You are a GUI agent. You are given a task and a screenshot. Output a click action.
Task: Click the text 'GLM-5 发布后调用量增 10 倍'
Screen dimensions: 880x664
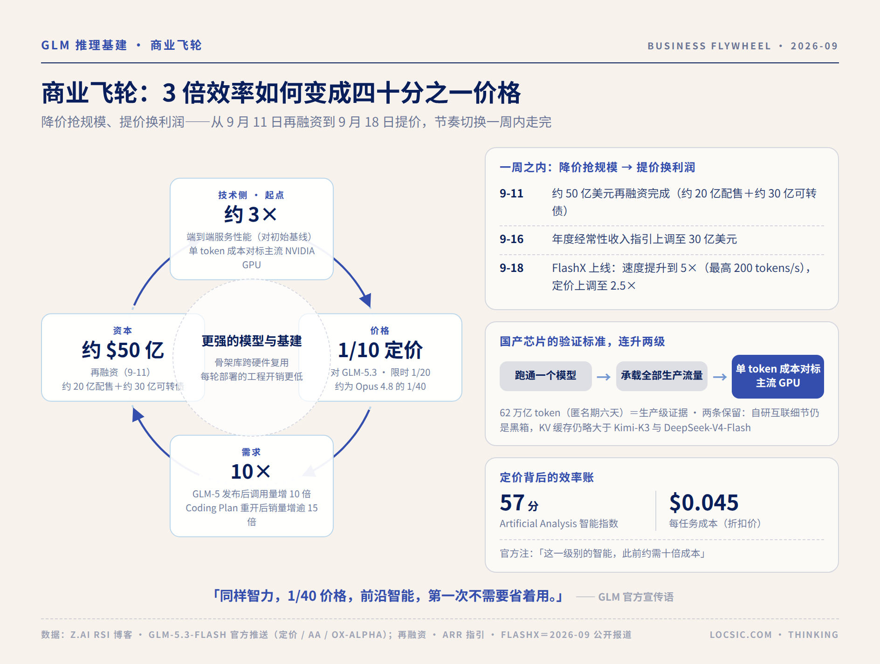pos(252,494)
